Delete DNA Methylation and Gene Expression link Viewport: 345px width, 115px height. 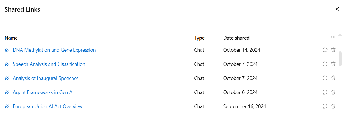(x=333, y=50)
